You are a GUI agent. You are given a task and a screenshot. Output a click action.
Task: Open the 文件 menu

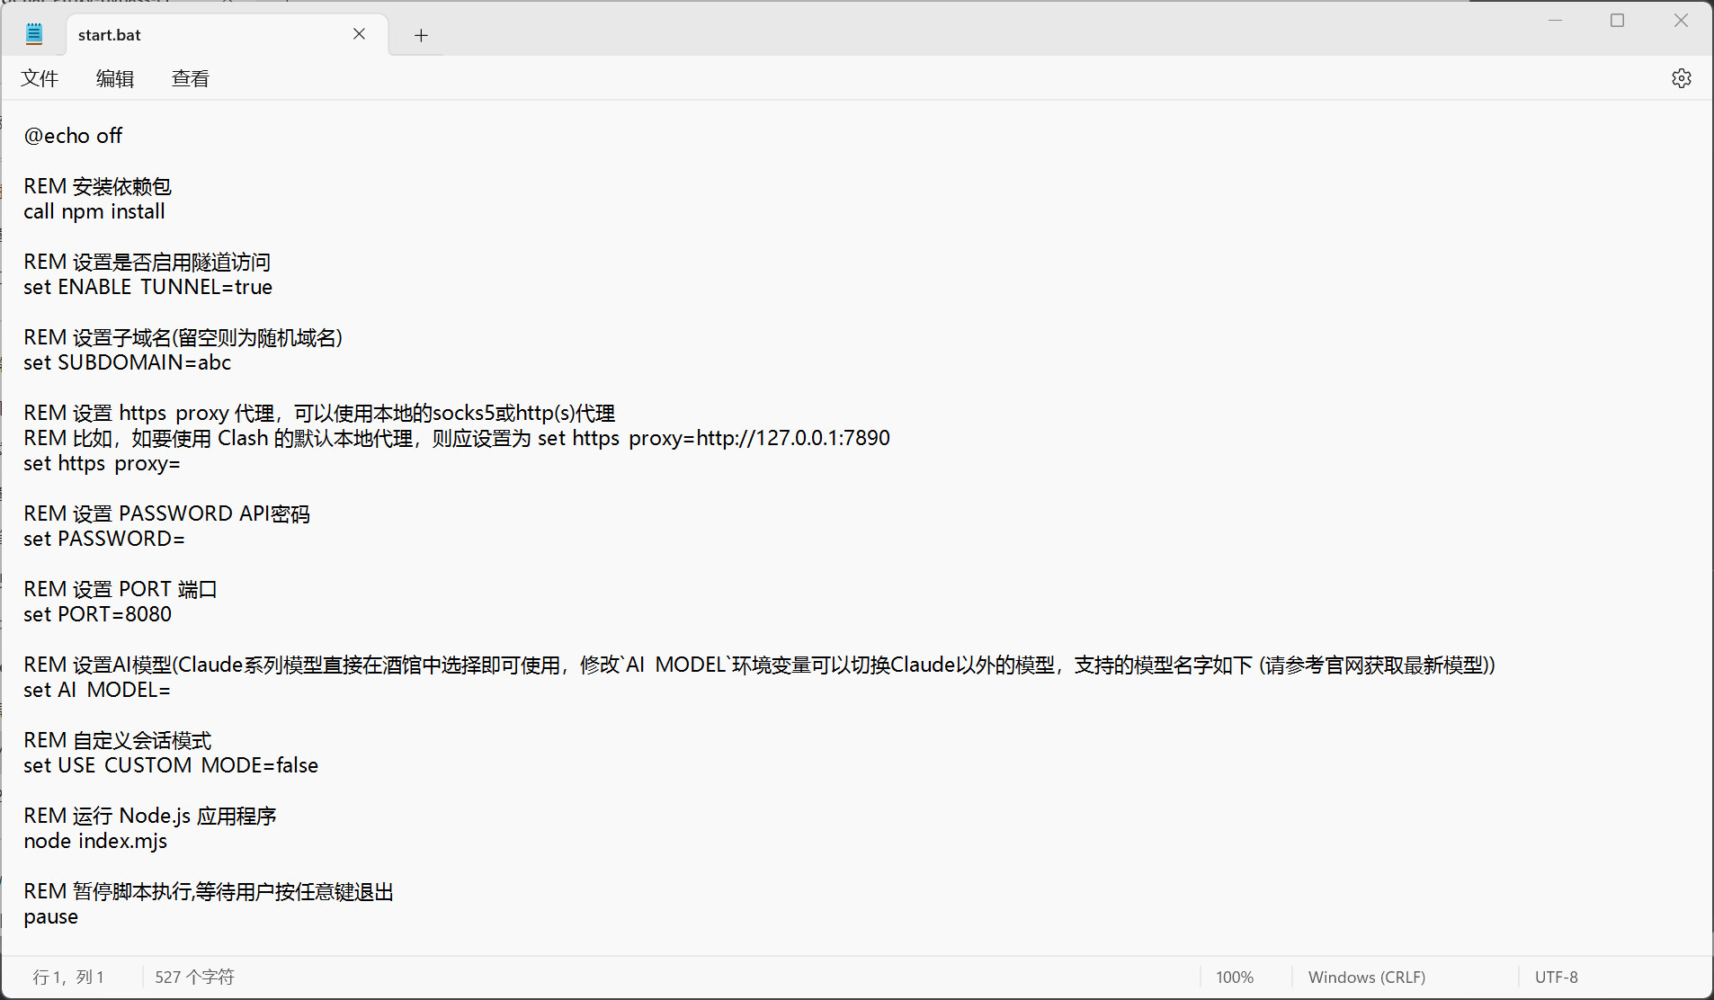[x=40, y=78]
